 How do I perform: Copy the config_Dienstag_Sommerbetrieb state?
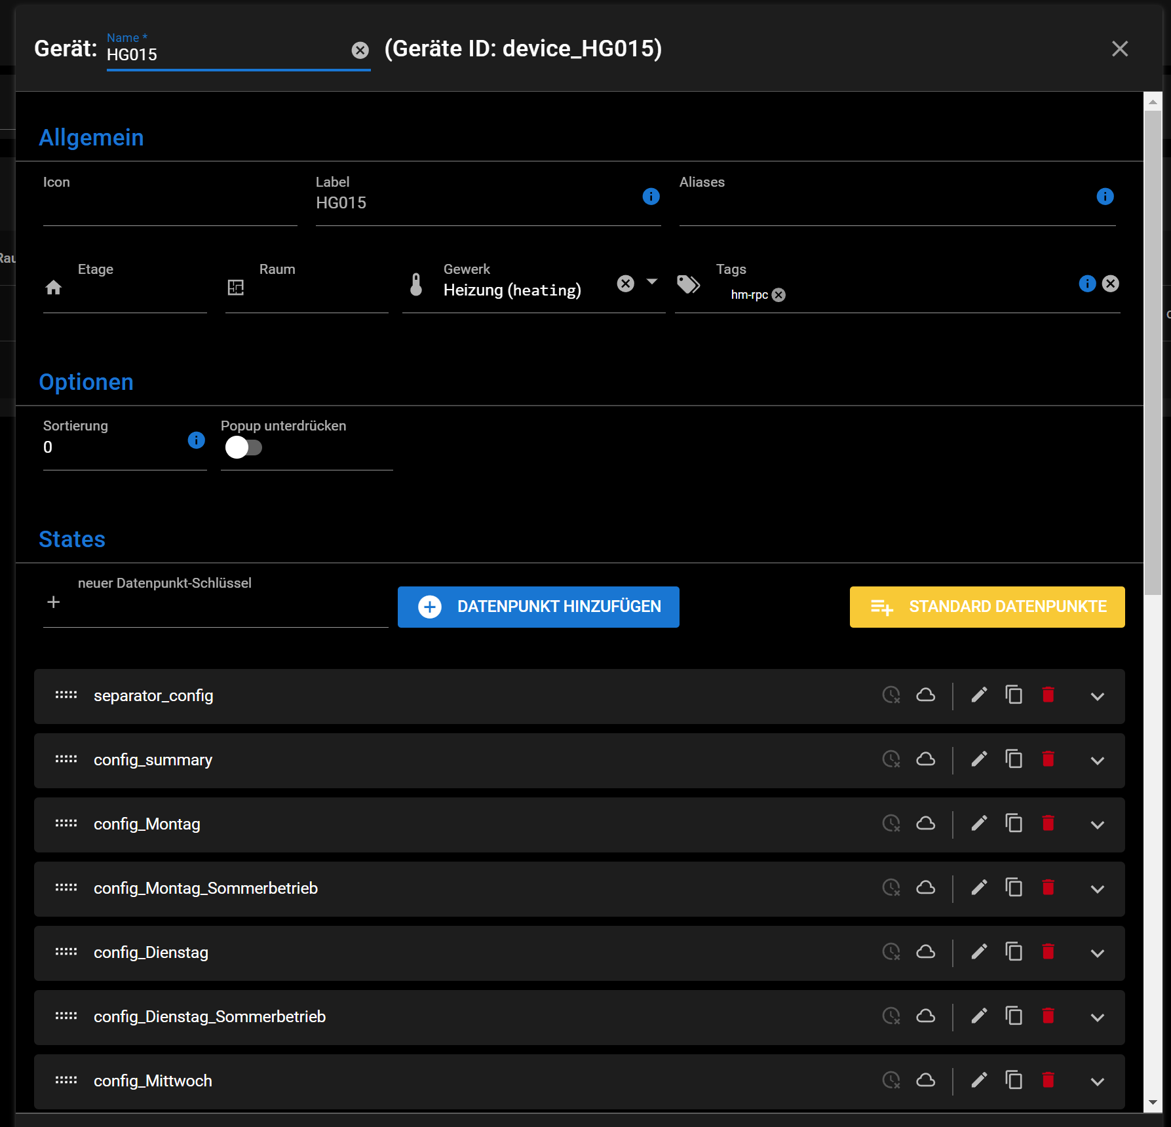pos(1014,1016)
